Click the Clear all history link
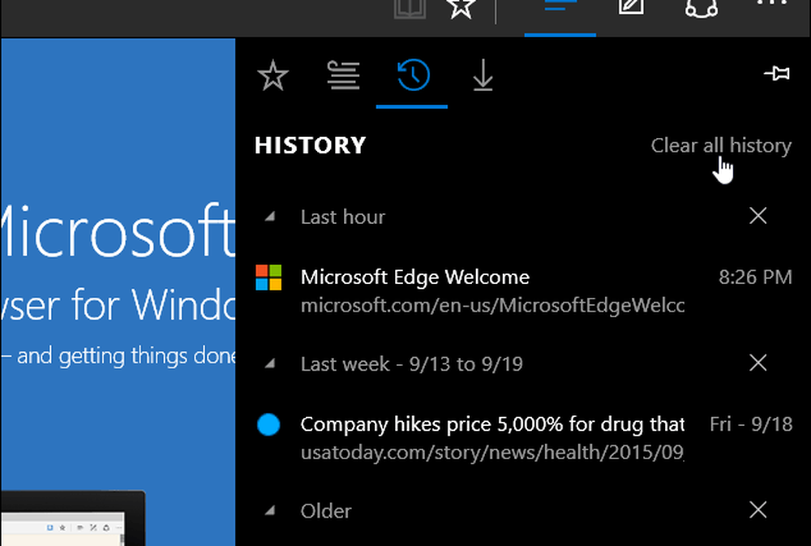The width and height of the screenshot is (811, 546). [x=720, y=146]
